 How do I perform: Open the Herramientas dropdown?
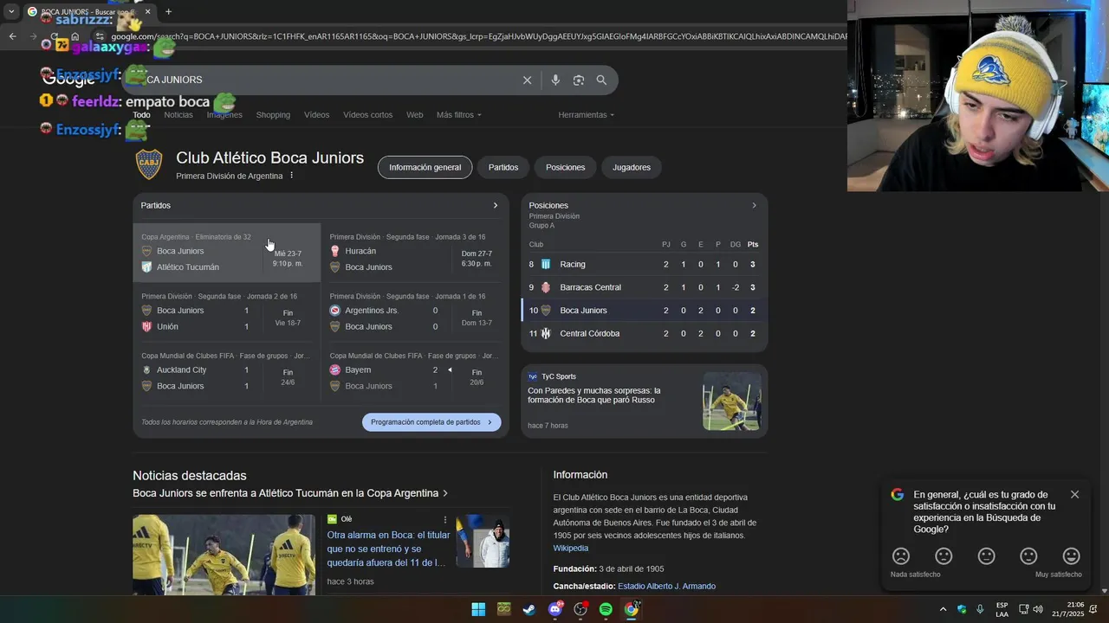586,115
